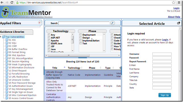Sort table by Technology column arrows

click(82, 68)
